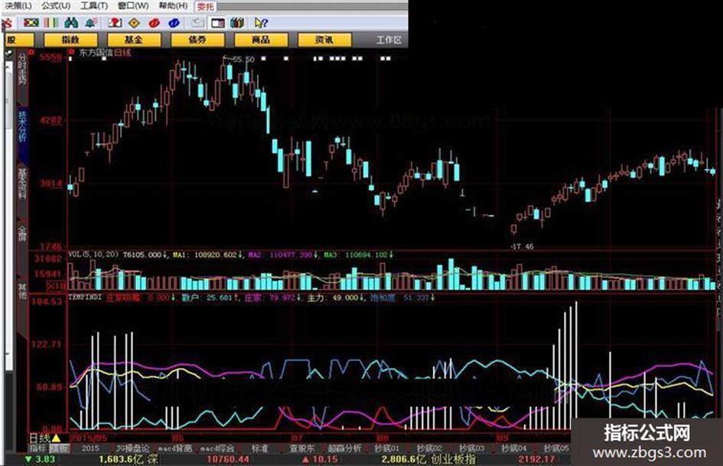Click the 工作区 label

[x=389, y=40]
